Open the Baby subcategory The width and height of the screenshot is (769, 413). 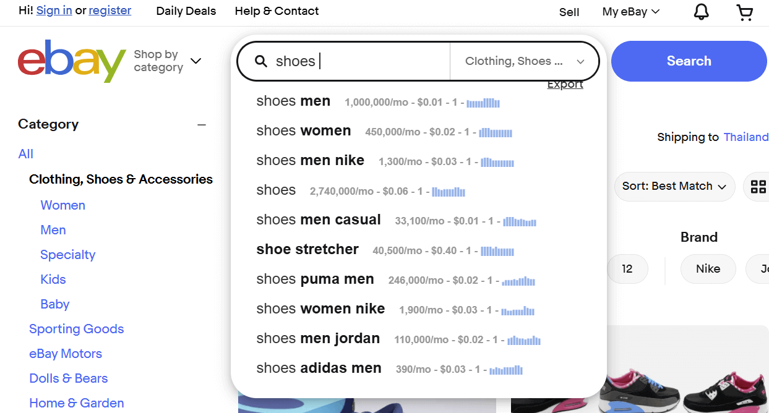coord(55,304)
